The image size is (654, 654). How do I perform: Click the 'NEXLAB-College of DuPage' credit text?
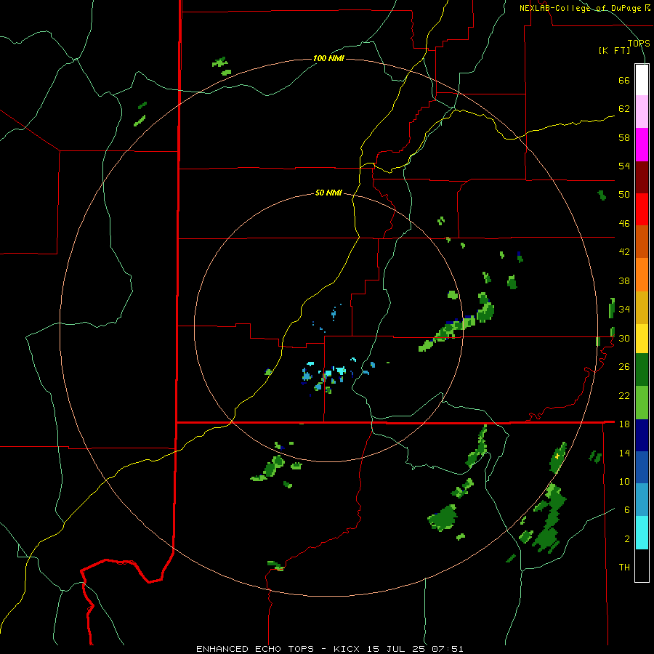point(581,8)
